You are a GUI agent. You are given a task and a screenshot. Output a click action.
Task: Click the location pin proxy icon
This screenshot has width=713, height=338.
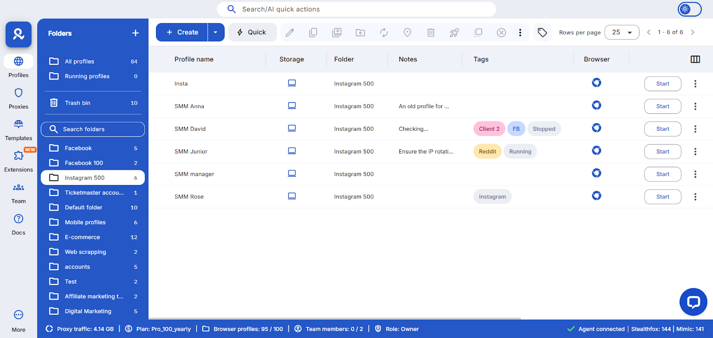coord(407,32)
